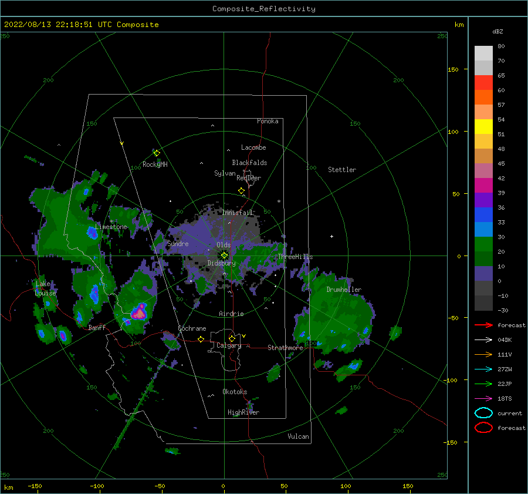This screenshot has height=494, width=528.
Task: Click the bright yellow 54 dBZ swatch
Action: (483, 126)
